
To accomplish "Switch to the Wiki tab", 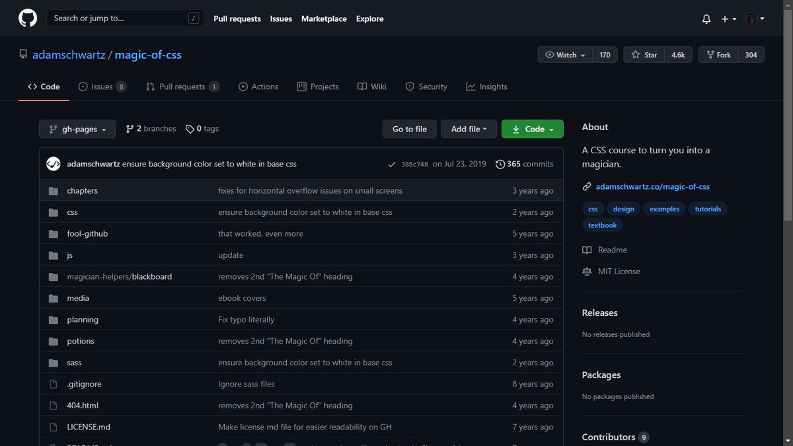I will pyautogui.click(x=372, y=87).
